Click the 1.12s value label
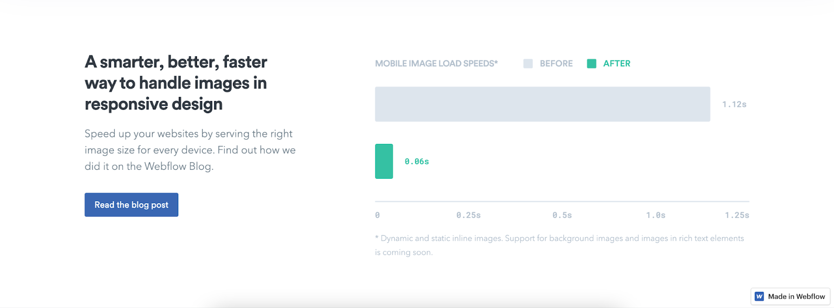The image size is (834, 308). tap(734, 104)
